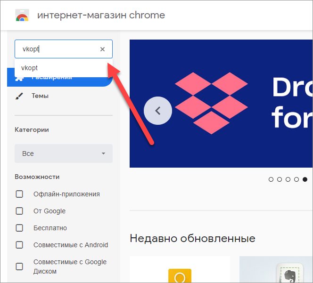Click the интернет-магазин chrome title
The width and height of the screenshot is (313, 283).
click(x=101, y=15)
